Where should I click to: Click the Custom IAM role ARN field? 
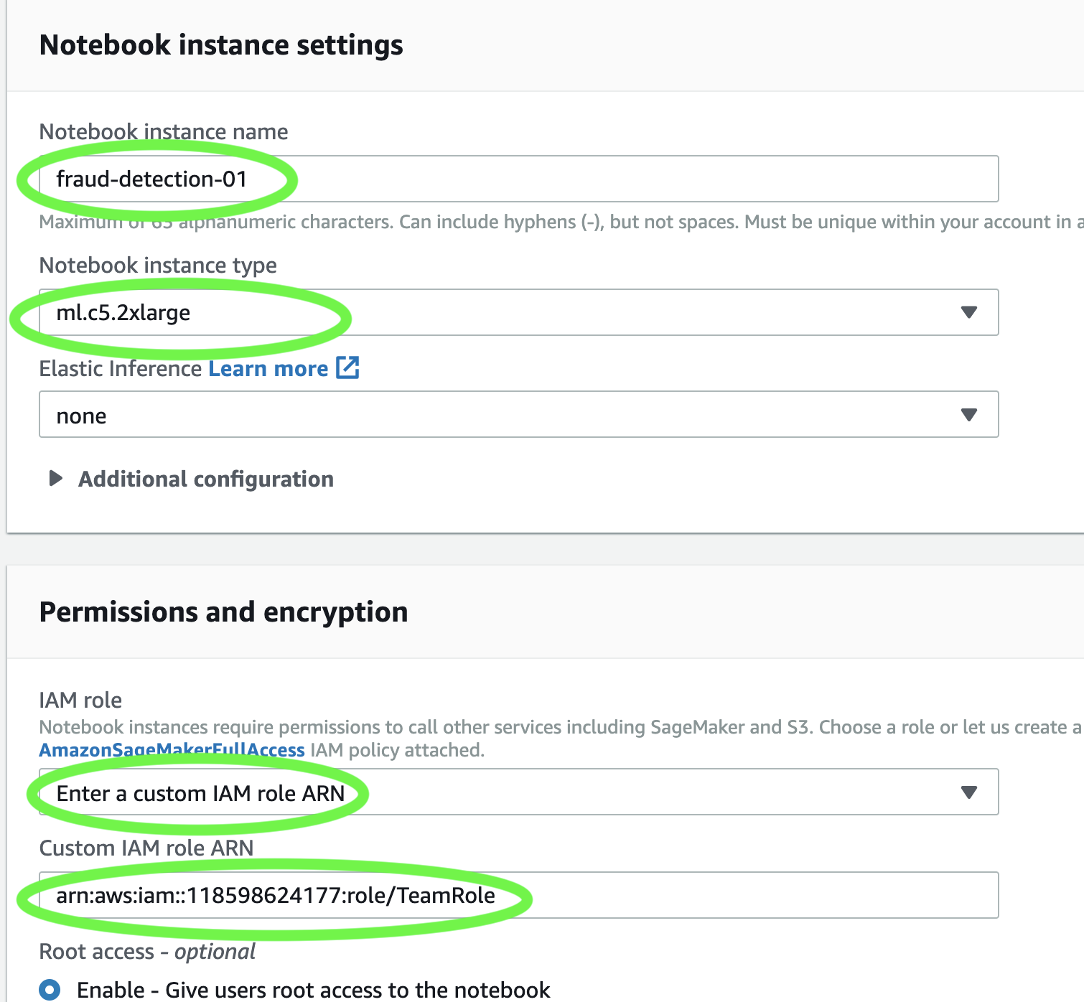click(519, 895)
